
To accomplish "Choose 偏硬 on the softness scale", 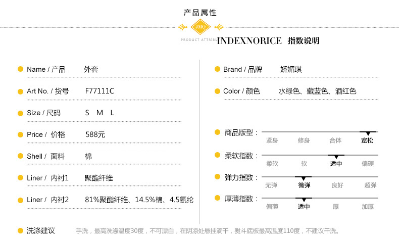I will [x=368, y=164].
